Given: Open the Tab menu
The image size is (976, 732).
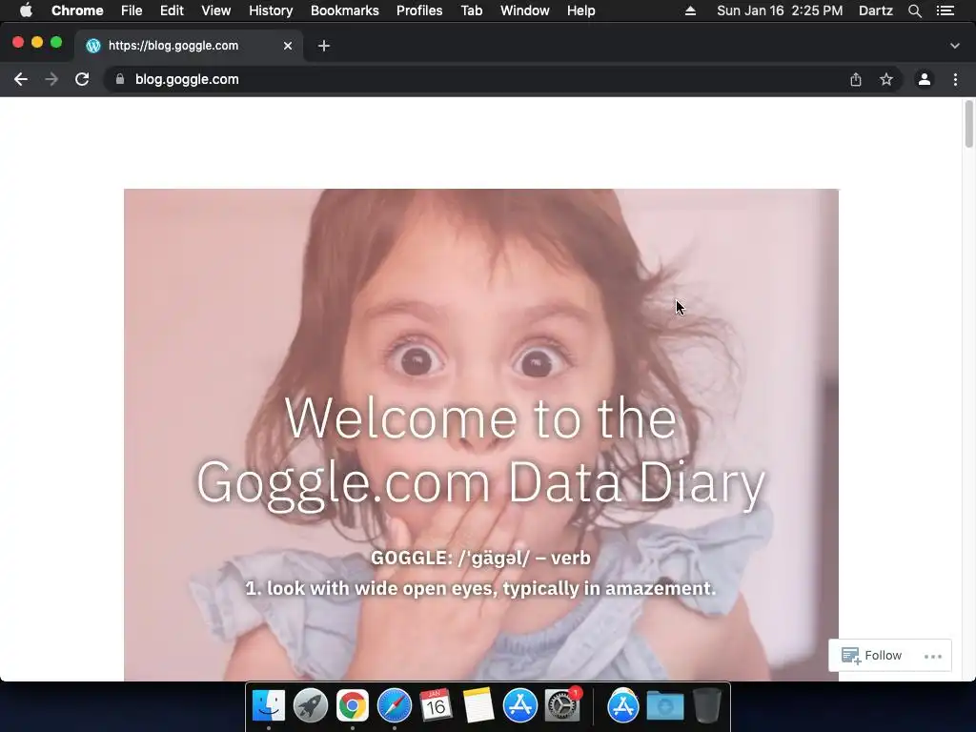Looking at the screenshot, I should 472,10.
